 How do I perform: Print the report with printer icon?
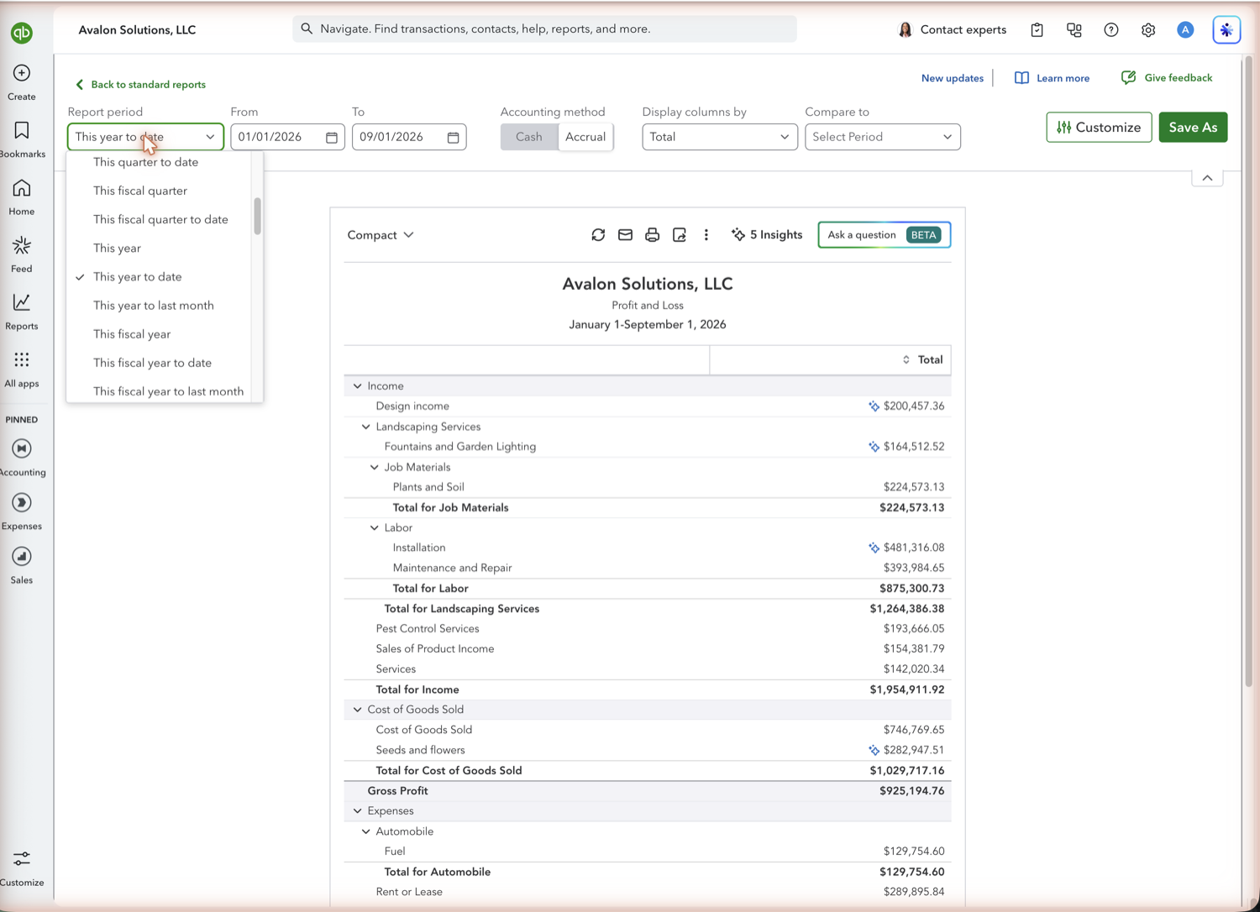[x=652, y=235]
